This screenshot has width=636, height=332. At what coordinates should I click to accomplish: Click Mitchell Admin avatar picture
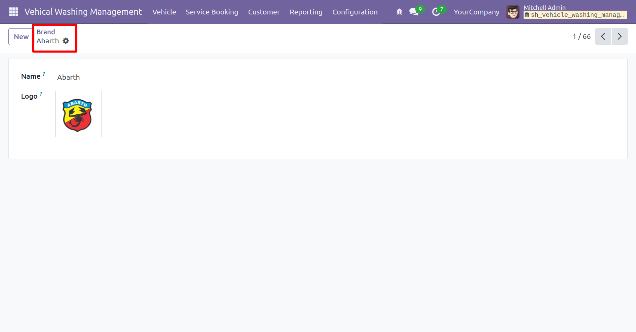coord(513,12)
